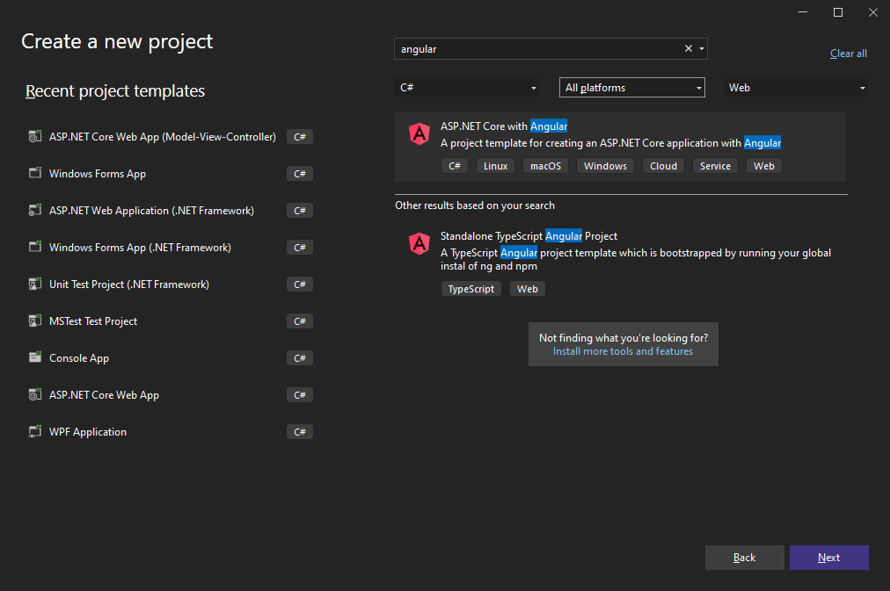The height and width of the screenshot is (591, 890).
Task: Open the search history dropdown arrow
Action: pos(702,48)
